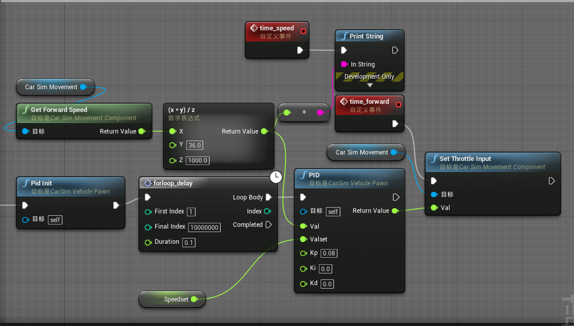Click the Pid Init target self pin
This screenshot has height=326, width=574.
[x=25, y=220]
